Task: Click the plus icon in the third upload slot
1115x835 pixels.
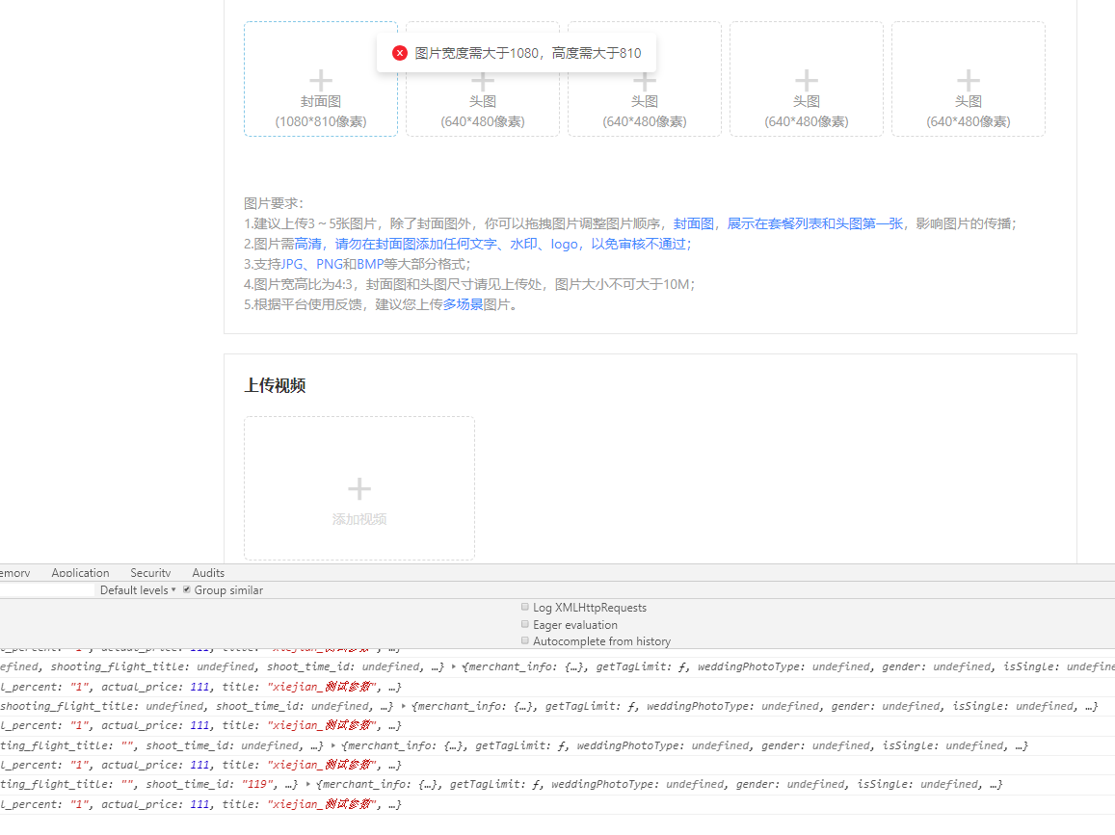Action: click(645, 82)
